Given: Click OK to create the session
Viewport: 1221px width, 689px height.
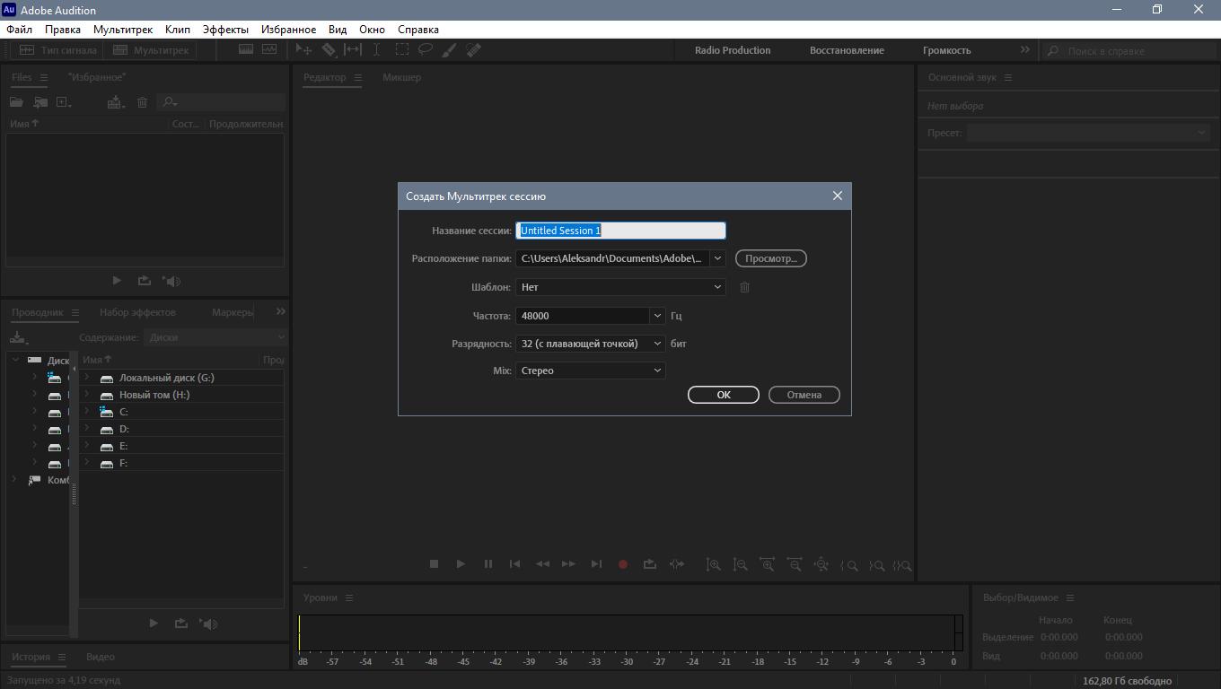Looking at the screenshot, I should pos(723,395).
